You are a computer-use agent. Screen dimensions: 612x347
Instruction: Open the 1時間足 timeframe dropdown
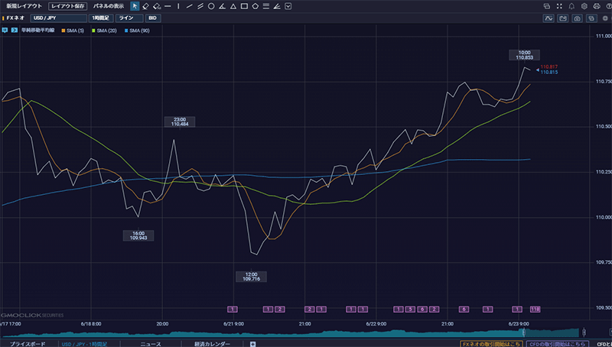pos(100,17)
